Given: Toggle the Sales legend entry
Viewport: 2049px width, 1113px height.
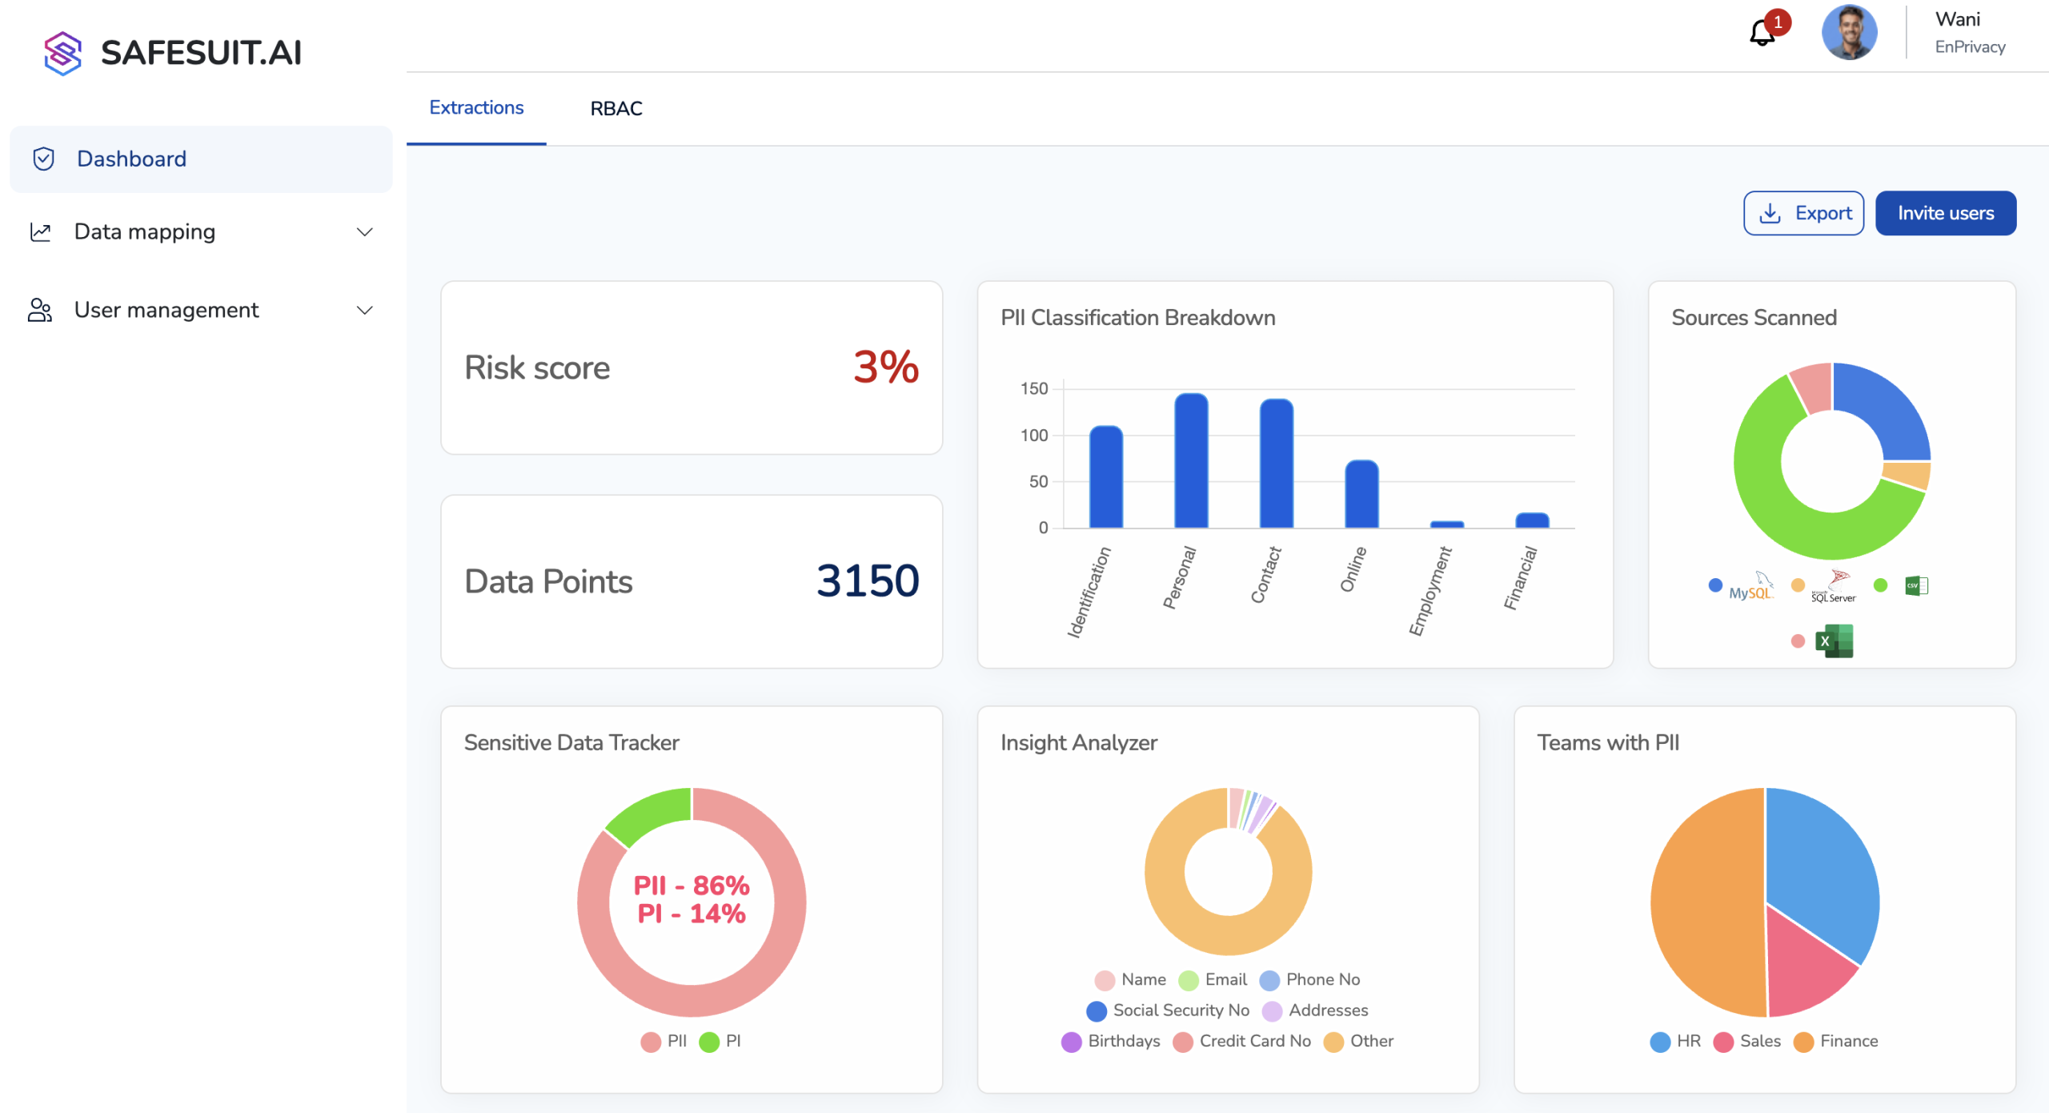Looking at the screenshot, I should point(1747,1041).
